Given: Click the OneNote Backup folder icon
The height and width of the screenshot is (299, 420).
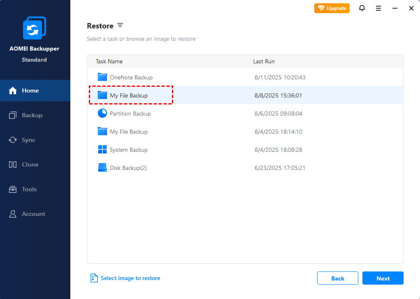Looking at the screenshot, I should pyautogui.click(x=102, y=77).
